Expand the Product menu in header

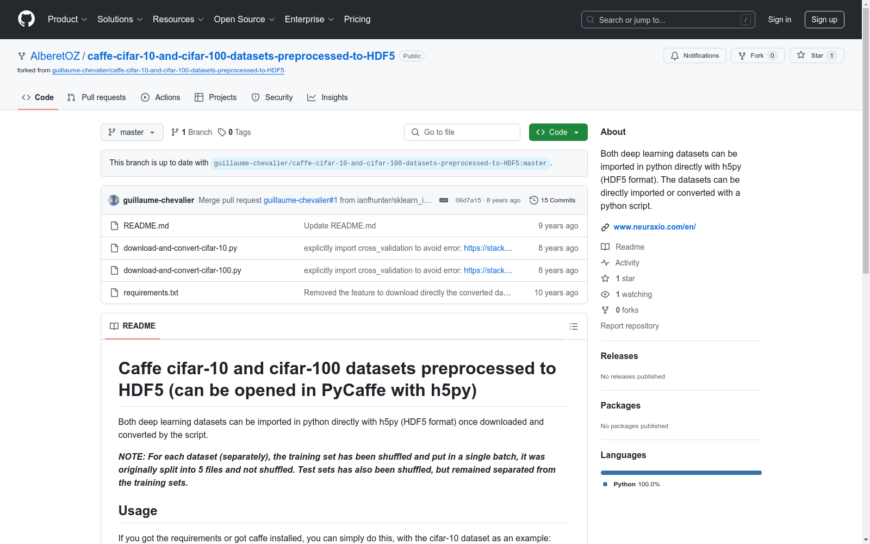67,20
